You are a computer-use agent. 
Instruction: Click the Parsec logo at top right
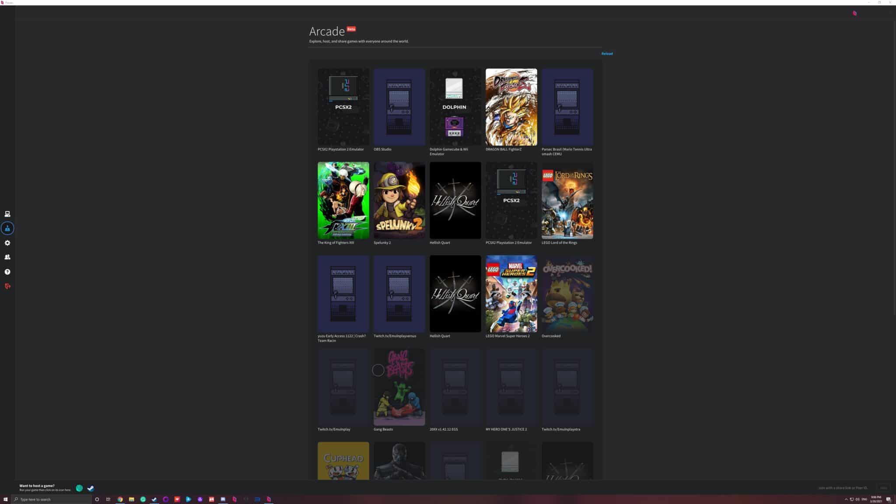pyautogui.click(x=854, y=13)
